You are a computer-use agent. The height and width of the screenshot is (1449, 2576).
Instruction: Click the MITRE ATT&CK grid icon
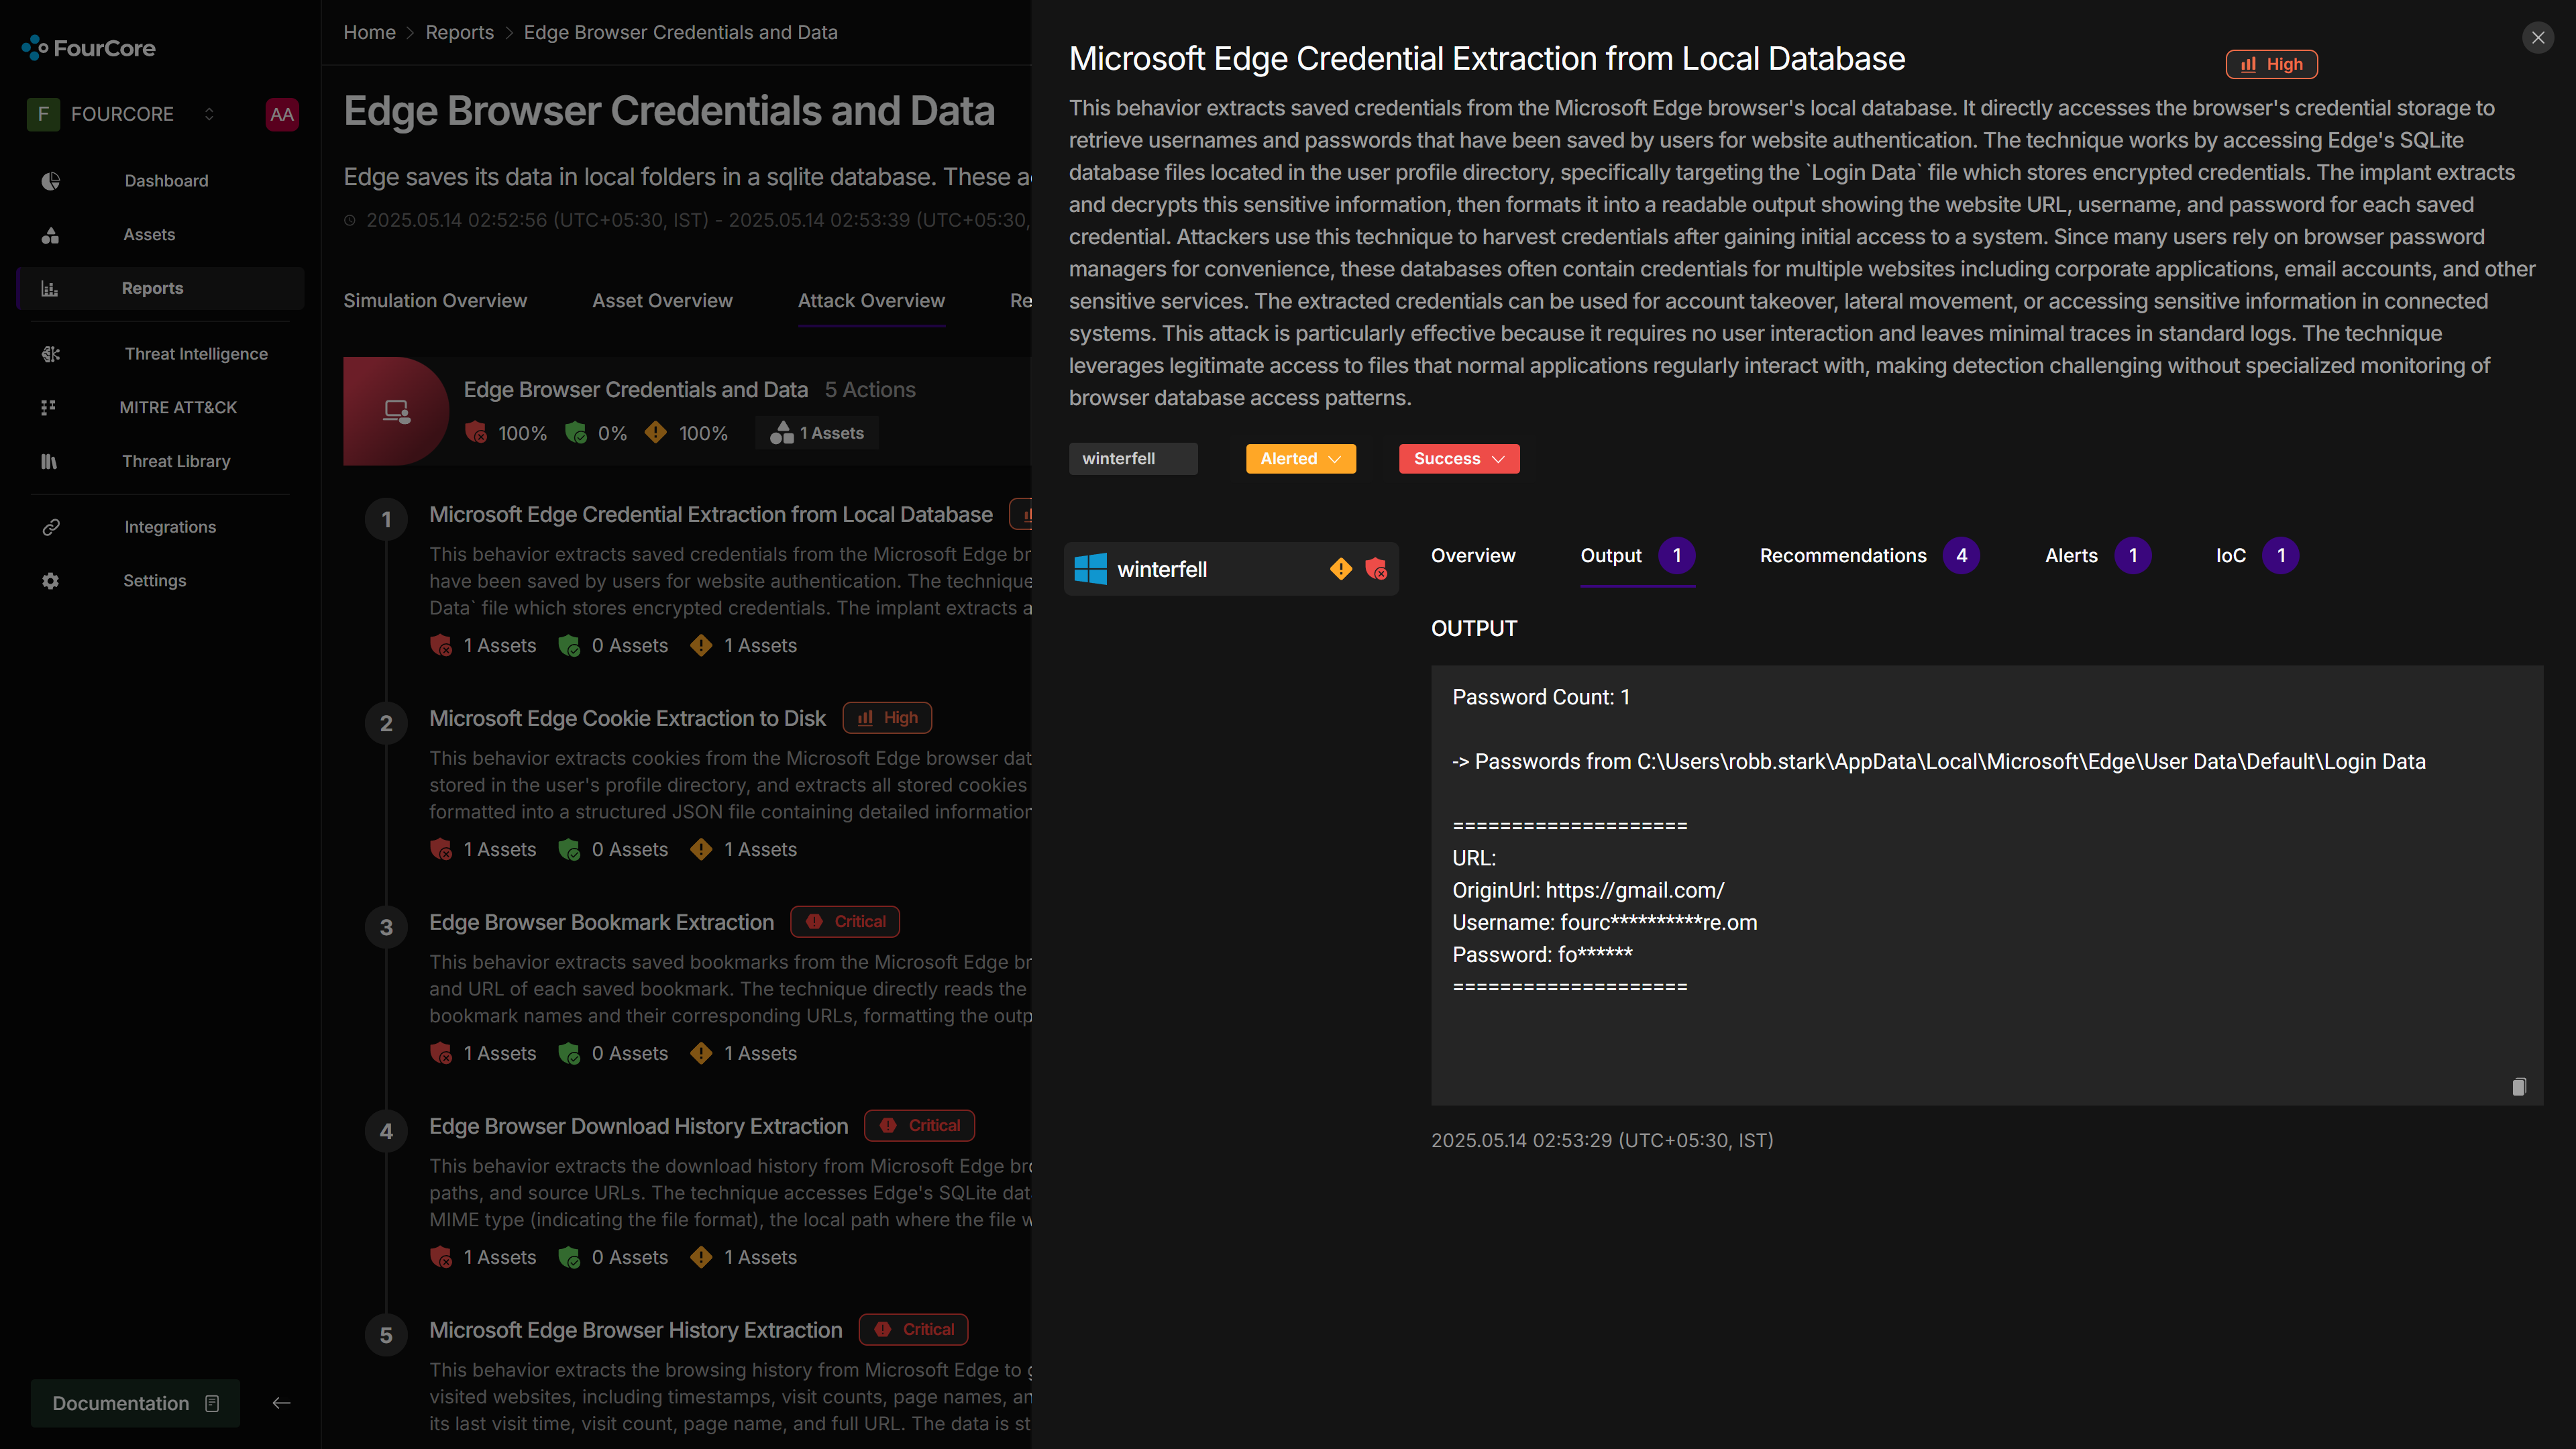49,408
